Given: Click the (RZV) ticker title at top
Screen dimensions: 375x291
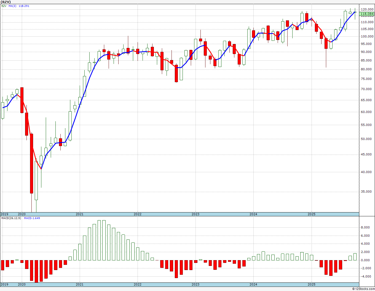Looking at the screenshot, I should pos(6,2).
